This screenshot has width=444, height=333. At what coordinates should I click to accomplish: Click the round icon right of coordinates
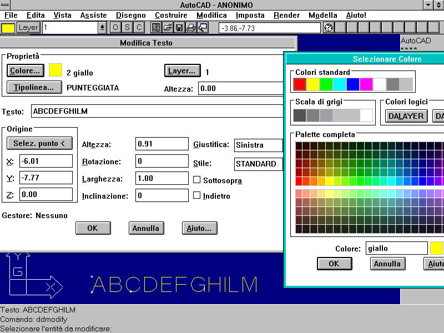(x=329, y=28)
